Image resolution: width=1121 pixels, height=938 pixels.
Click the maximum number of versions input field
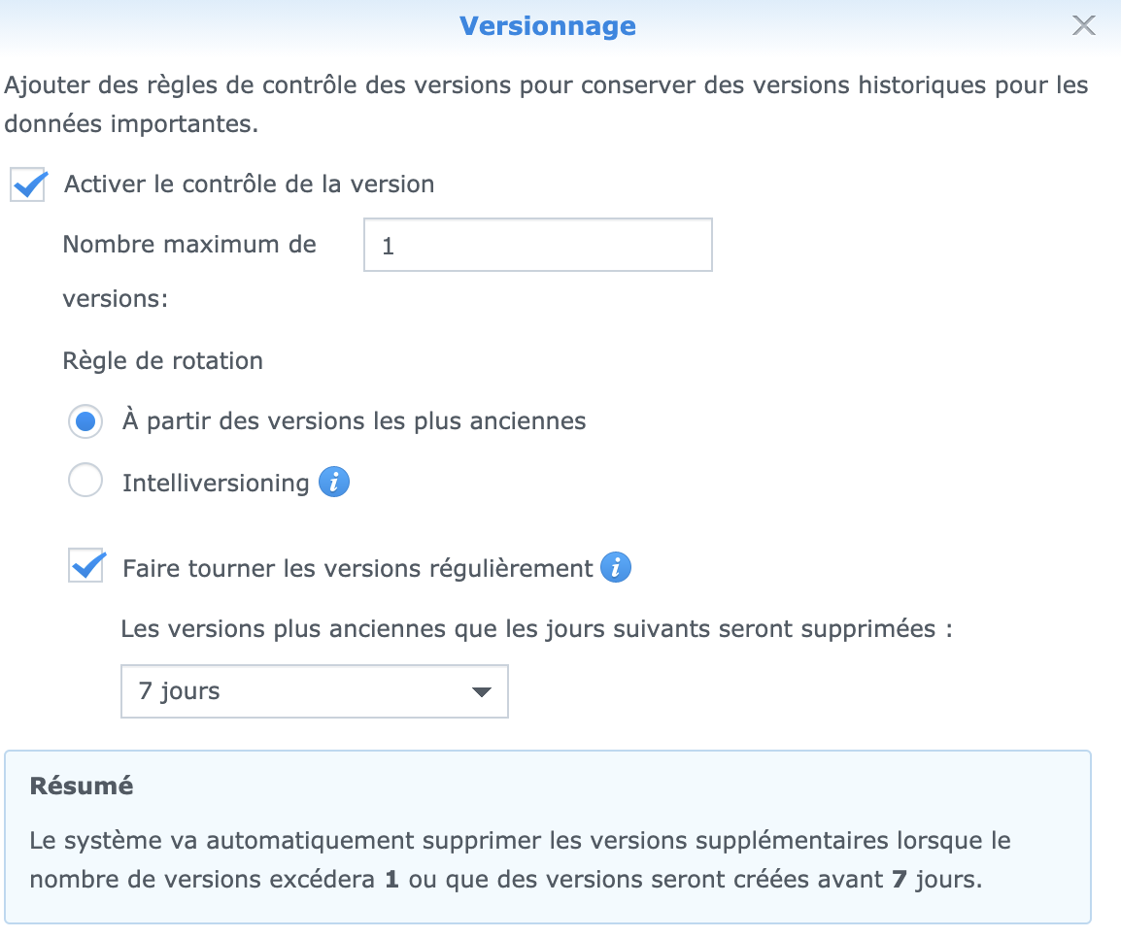(537, 245)
